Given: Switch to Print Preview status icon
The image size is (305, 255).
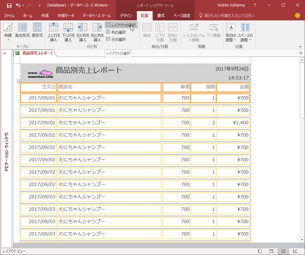Looking at the screenshot, I should 272,251.
